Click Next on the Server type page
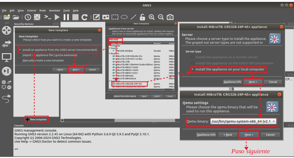This screenshot has width=294, height=158. [253, 82]
